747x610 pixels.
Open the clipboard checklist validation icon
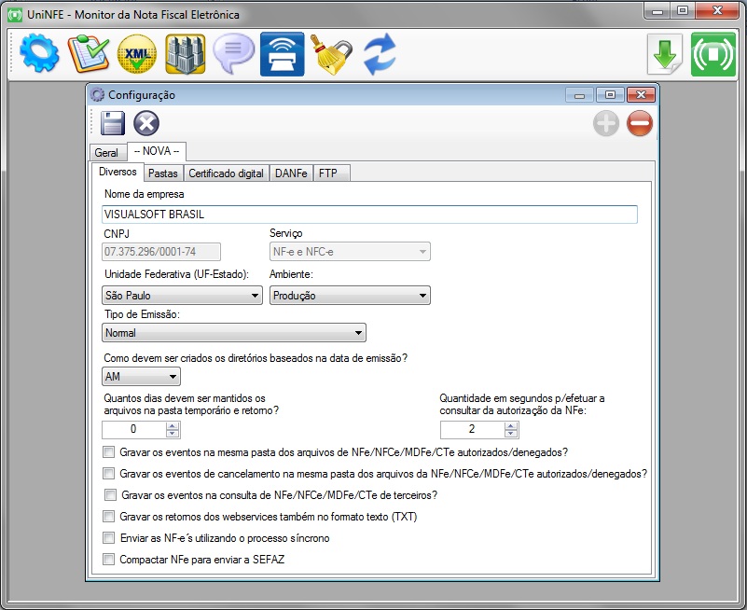tap(89, 53)
